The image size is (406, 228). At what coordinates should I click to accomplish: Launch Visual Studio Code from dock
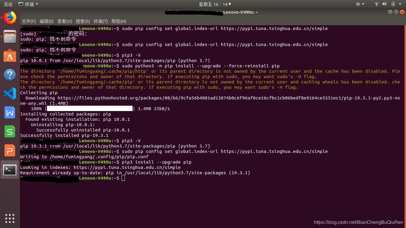[10, 94]
